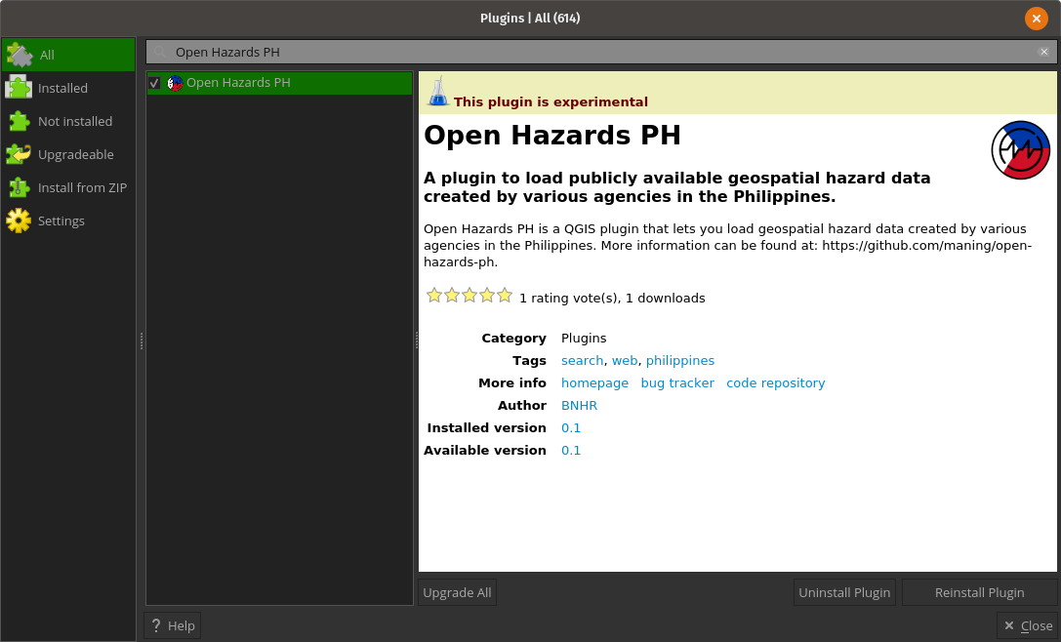Image resolution: width=1061 pixels, height=642 pixels.
Task: Click the All plugins puzzle icon
Action: tap(19, 55)
